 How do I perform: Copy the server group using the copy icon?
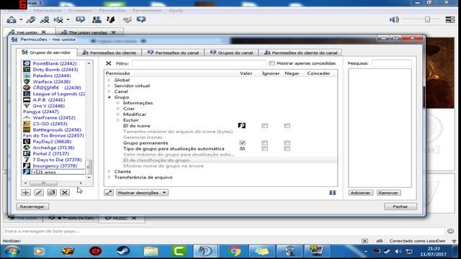point(52,193)
